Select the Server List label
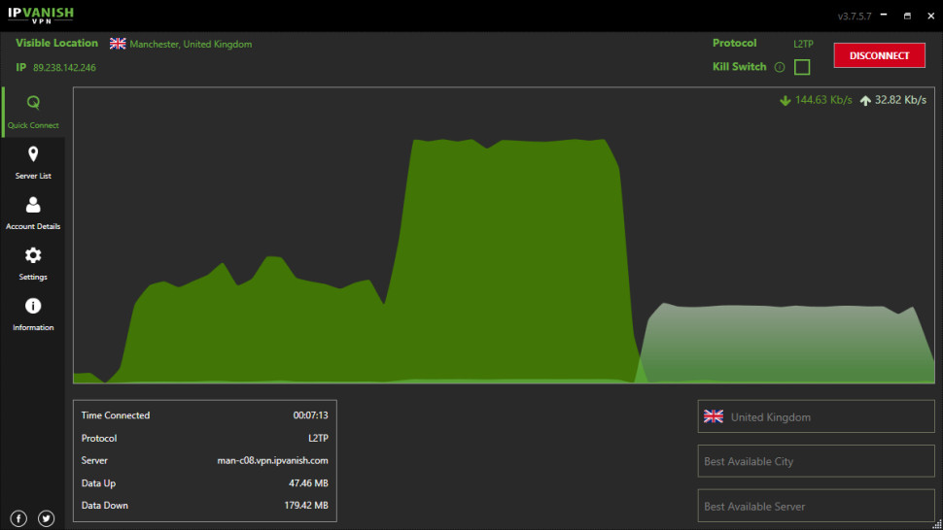The width and height of the screenshot is (943, 530). click(x=33, y=176)
